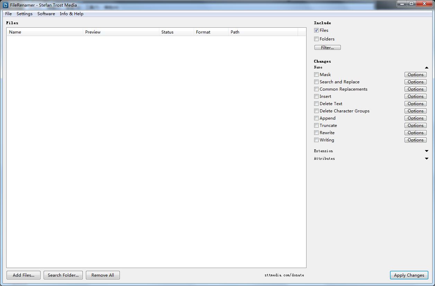
Task: Visit the sttmedia.com/donate link
Action: coord(284,275)
